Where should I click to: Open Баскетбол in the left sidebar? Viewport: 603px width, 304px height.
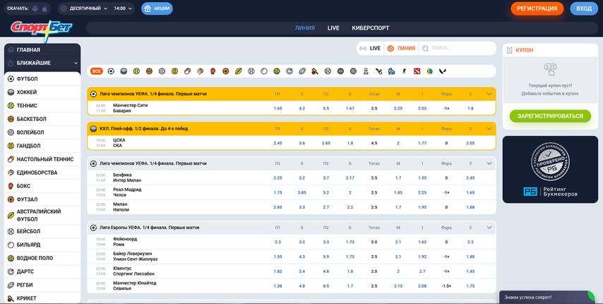pyautogui.click(x=42, y=119)
